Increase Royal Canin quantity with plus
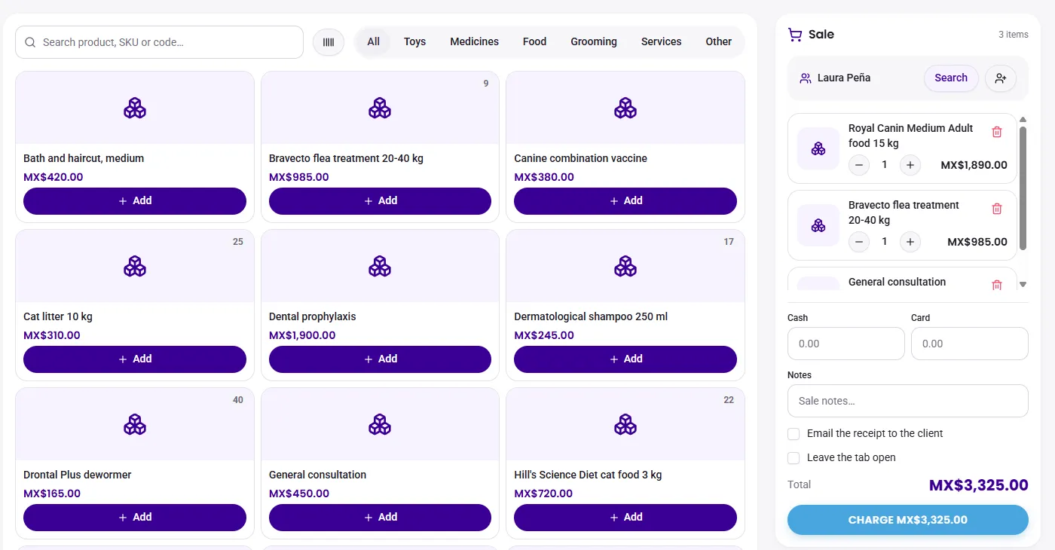This screenshot has height=550, width=1055. point(910,165)
